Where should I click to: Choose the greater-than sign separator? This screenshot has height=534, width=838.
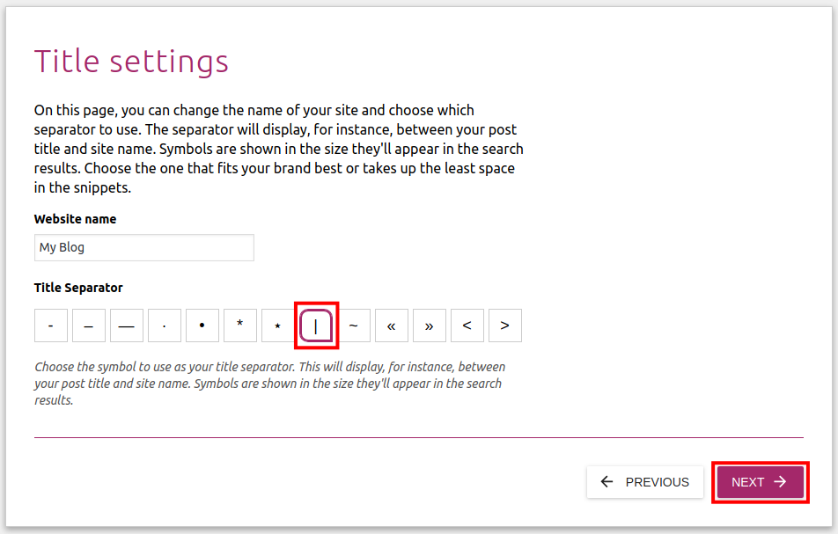pos(505,326)
